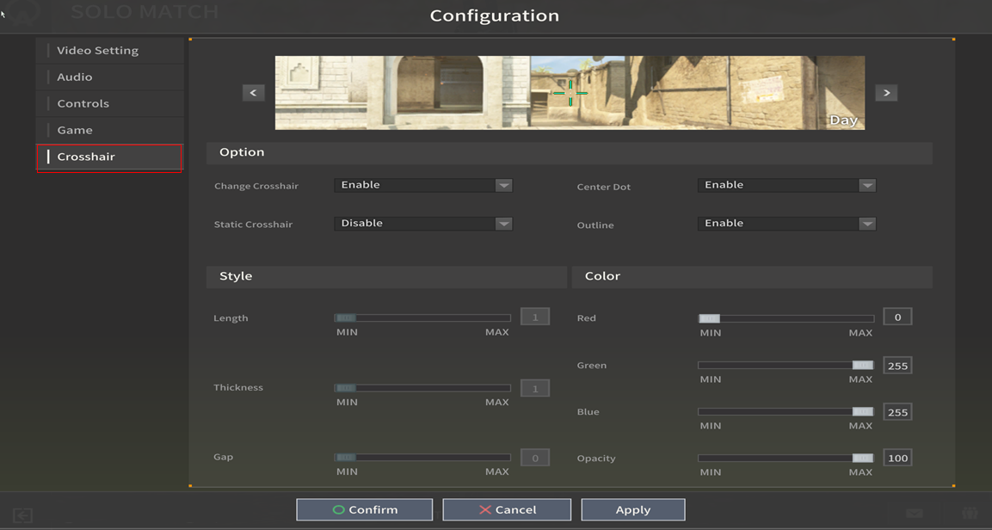
Task: Click the Green color slider handle
Action: pos(862,366)
